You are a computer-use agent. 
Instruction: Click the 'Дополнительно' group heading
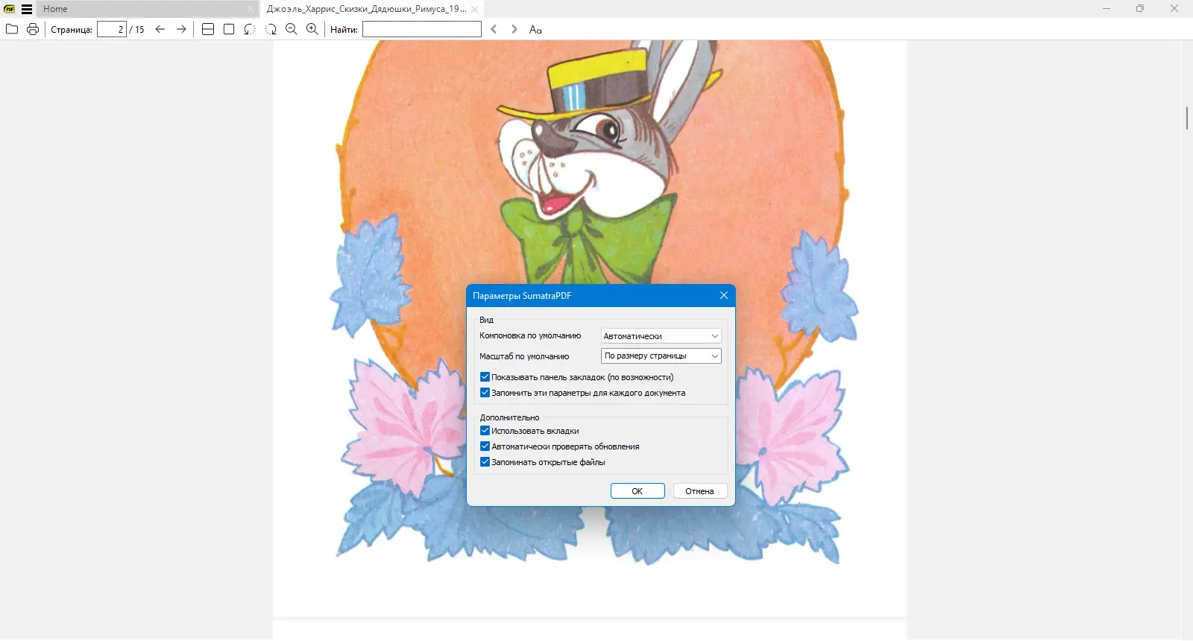tap(509, 417)
